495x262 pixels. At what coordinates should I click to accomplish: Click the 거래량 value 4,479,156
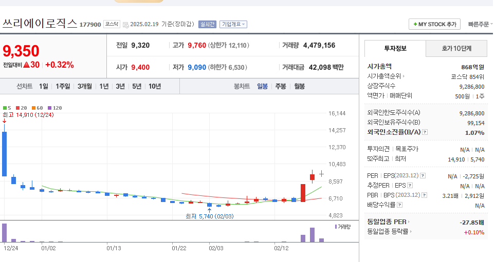[x=319, y=45]
